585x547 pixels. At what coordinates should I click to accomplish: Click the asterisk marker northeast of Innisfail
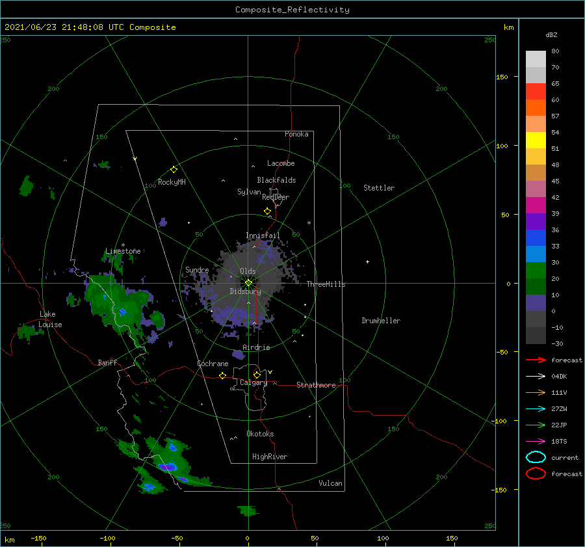click(x=309, y=223)
